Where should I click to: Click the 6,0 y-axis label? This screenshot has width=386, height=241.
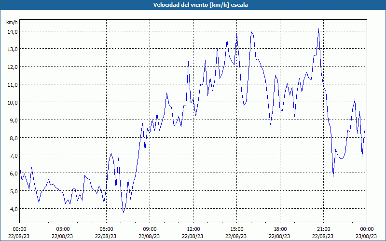coord(14,174)
